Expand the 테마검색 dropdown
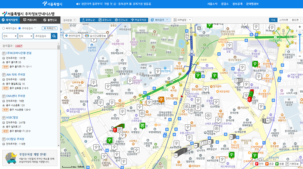Viewport: 303px width, 169px height. click(167, 20)
